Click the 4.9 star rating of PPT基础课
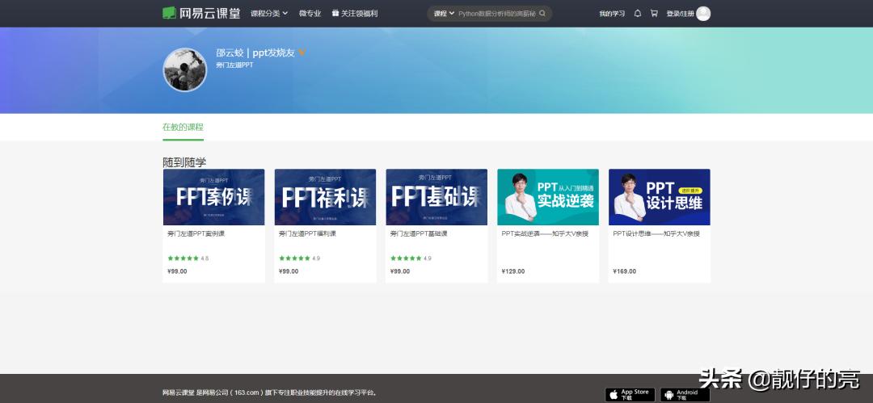Screen dimensions: 873x403 pos(411,258)
